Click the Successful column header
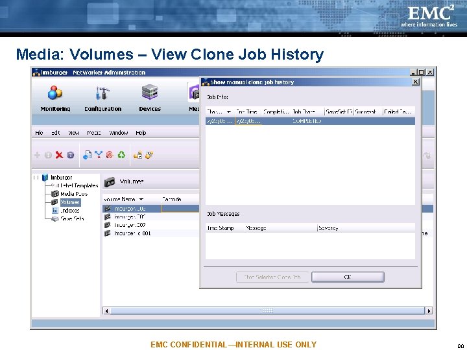The width and height of the screenshot is (467, 350). [368, 112]
